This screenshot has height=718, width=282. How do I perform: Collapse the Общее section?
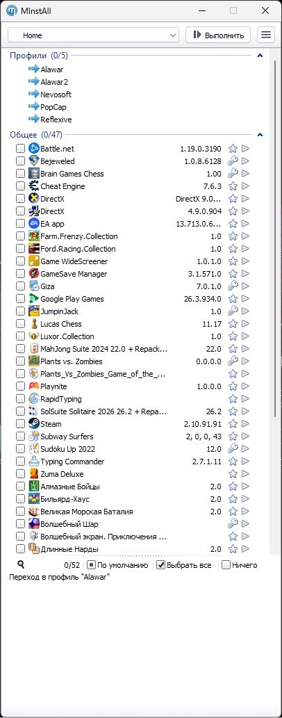point(260,135)
